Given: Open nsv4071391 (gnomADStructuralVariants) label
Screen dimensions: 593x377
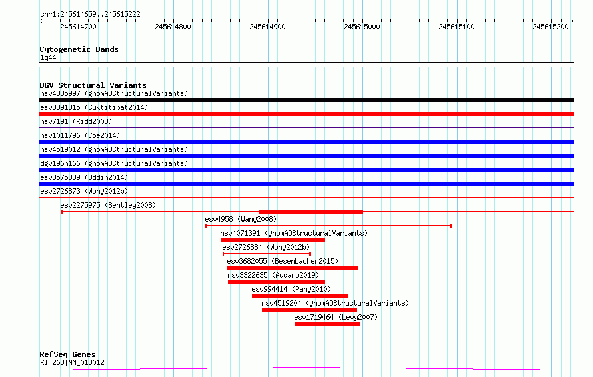Looking at the screenshot, I should 294,233.
